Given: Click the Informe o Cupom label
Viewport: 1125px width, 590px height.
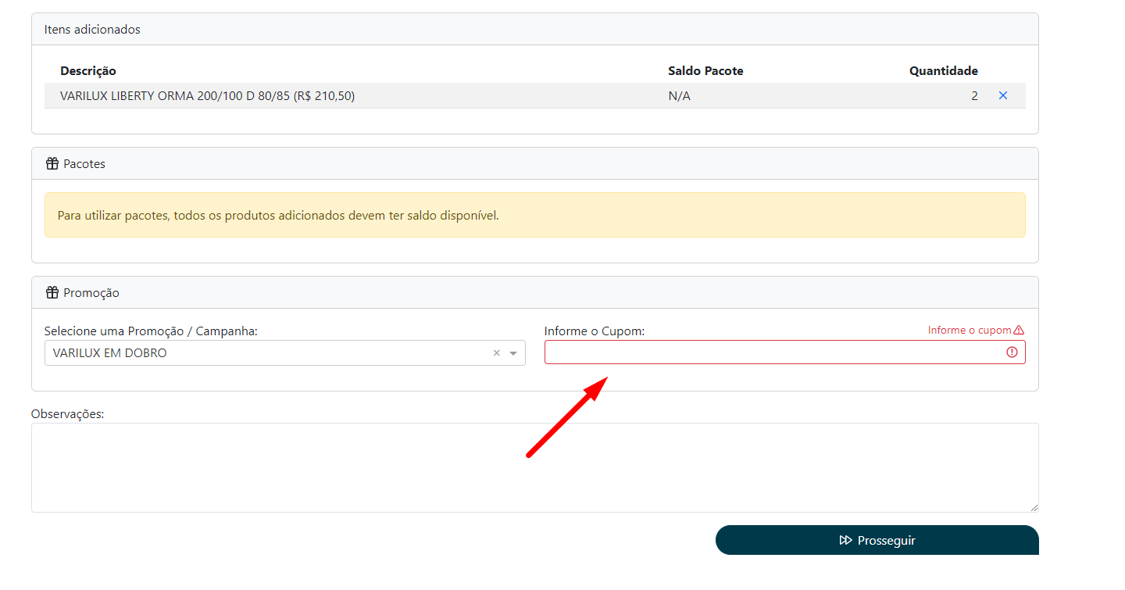Looking at the screenshot, I should click(595, 331).
